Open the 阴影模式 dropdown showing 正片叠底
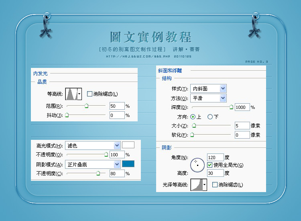This screenshot has width=301, height=221. click(93, 164)
